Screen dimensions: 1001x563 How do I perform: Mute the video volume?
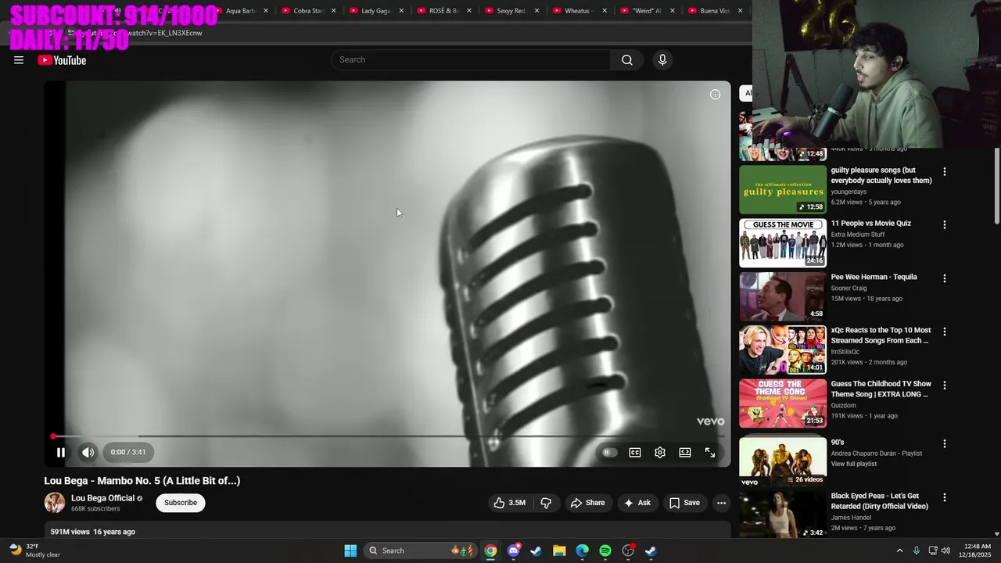tap(88, 452)
